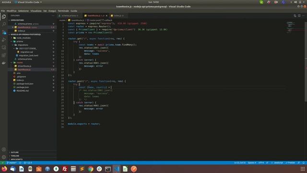Screen dimensions: 307x173
Task: Launch Firefox from the dock
Action: 4,169
